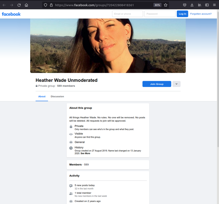Click the browser forward arrow

click(x=12, y=5)
